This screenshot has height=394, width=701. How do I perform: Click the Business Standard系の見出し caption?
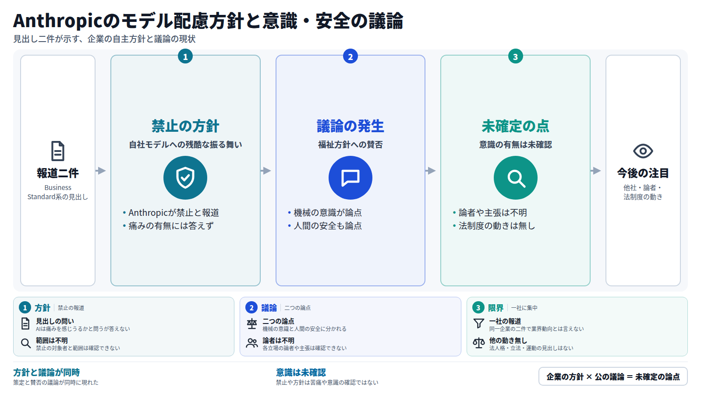[58, 192]
